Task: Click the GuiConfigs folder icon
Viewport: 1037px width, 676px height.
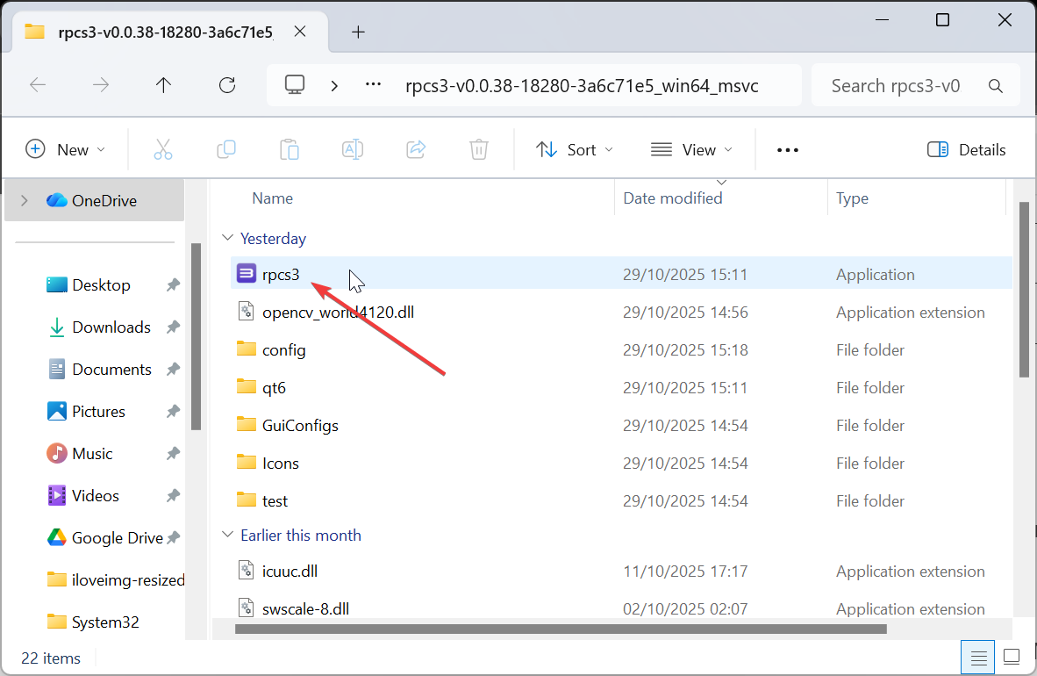Action: point(246,424)
